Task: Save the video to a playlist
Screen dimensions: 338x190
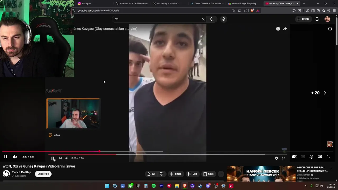Action: [208, 174]
